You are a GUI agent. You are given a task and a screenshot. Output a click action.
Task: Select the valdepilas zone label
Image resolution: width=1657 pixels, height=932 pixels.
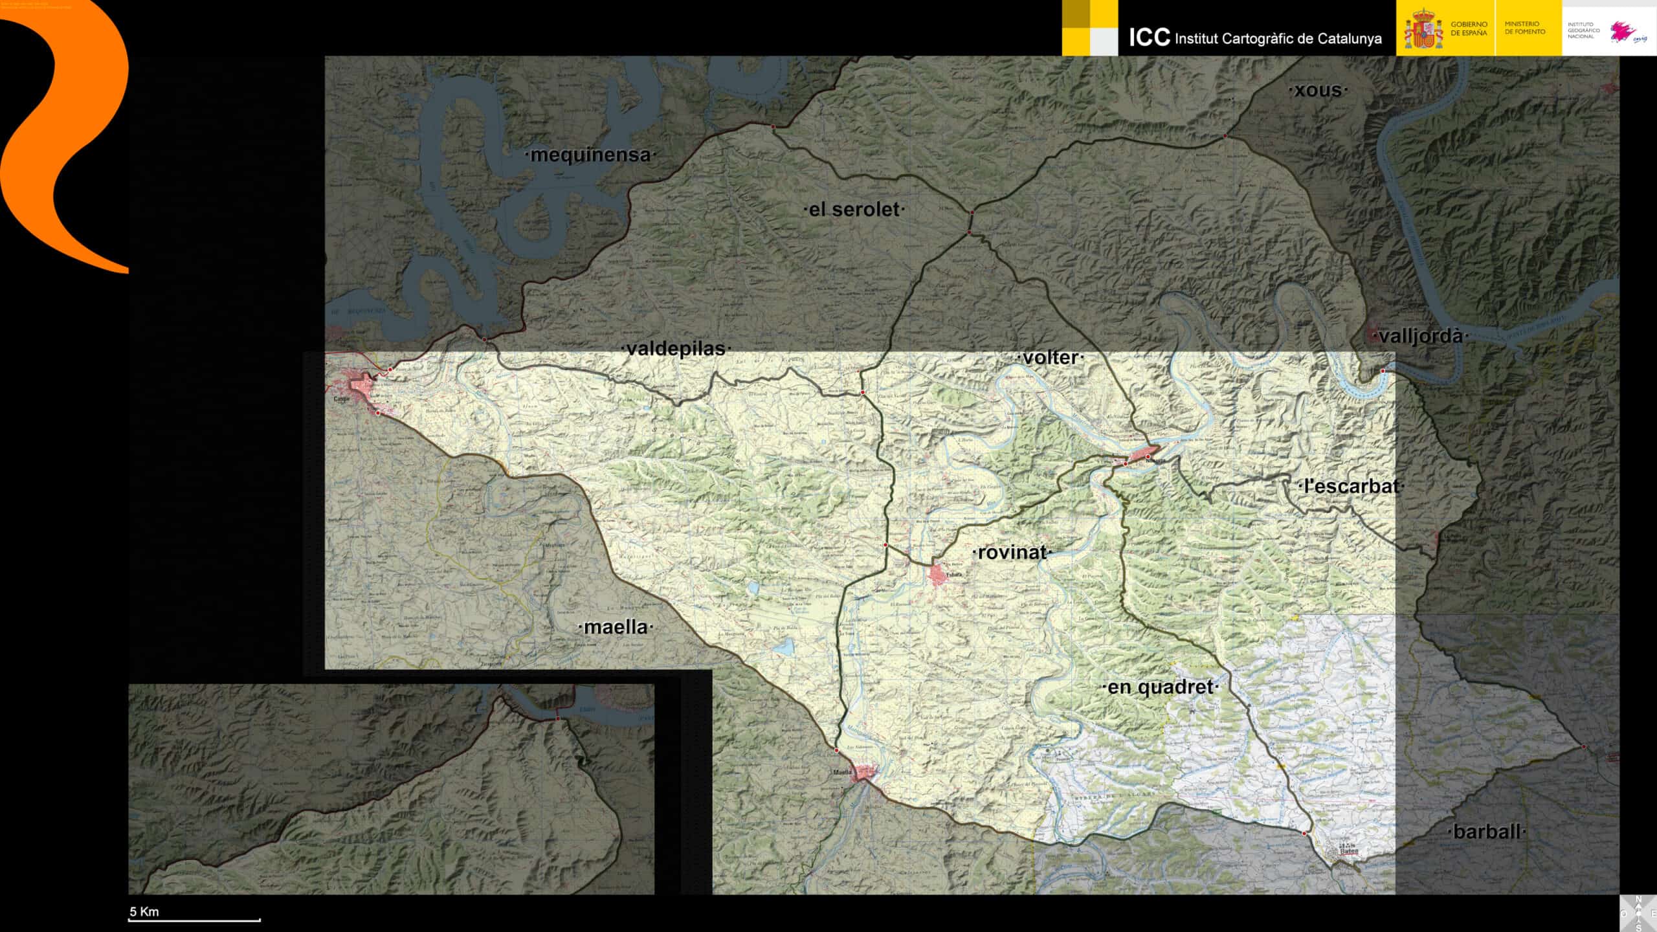[676, 349]
